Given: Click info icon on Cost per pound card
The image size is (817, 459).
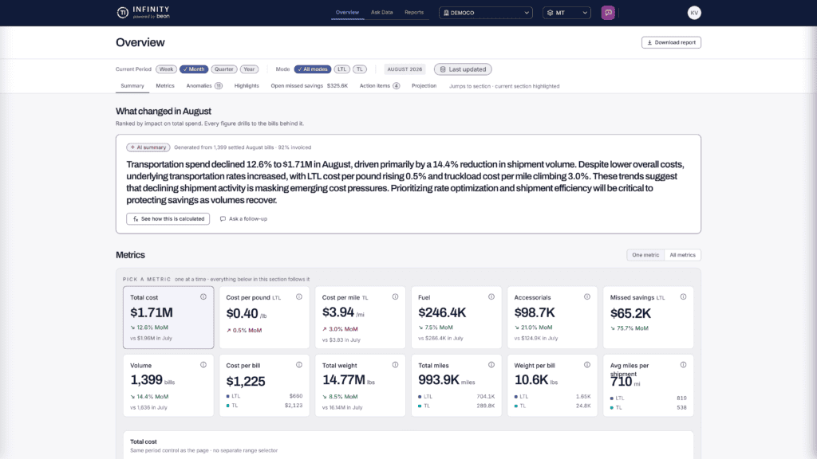Looking at the screenshot, I should 299,296.
